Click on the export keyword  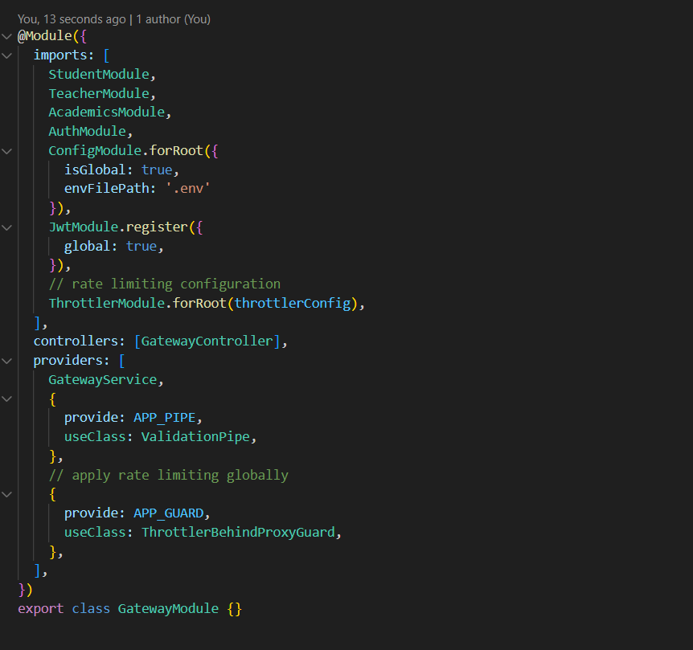(x=41, y=609)
